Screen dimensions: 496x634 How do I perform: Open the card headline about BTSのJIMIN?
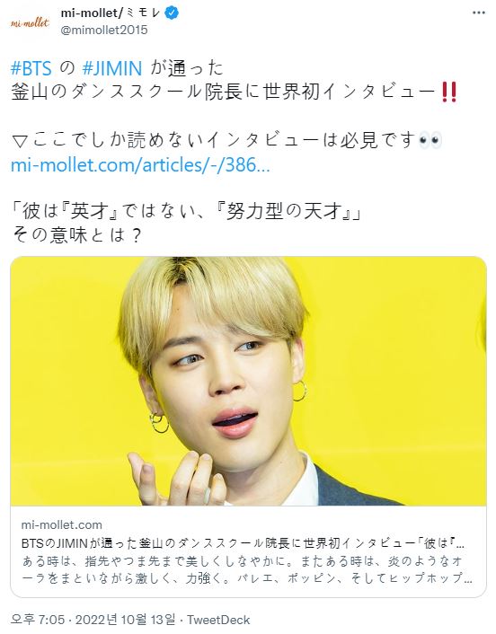[x=243, y=543]
